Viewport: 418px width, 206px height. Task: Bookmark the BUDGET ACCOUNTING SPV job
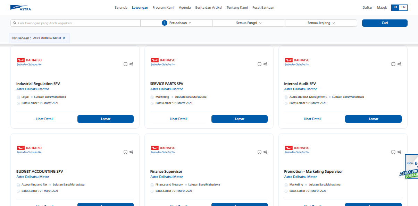pos(125,152)
